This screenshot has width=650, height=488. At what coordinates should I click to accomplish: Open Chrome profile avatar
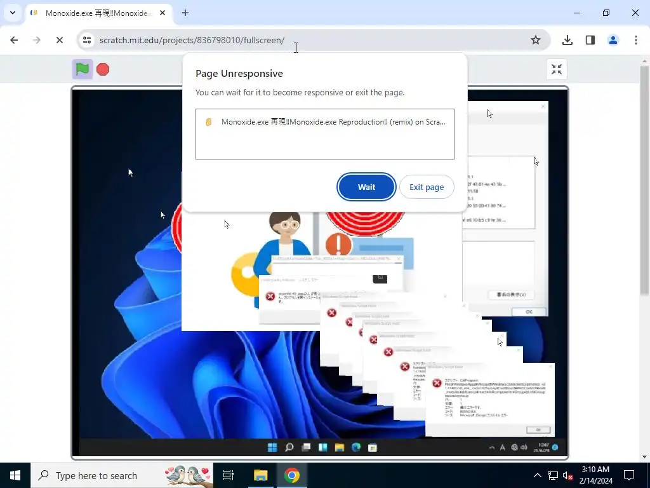[x=613, y=40]
